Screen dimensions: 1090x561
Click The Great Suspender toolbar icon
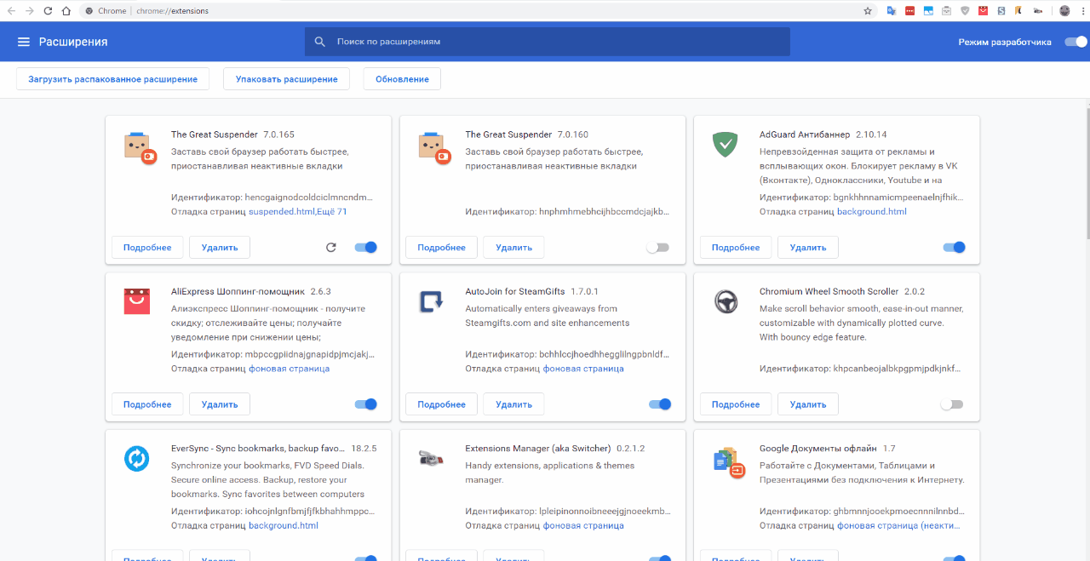(x=946, y=11)
